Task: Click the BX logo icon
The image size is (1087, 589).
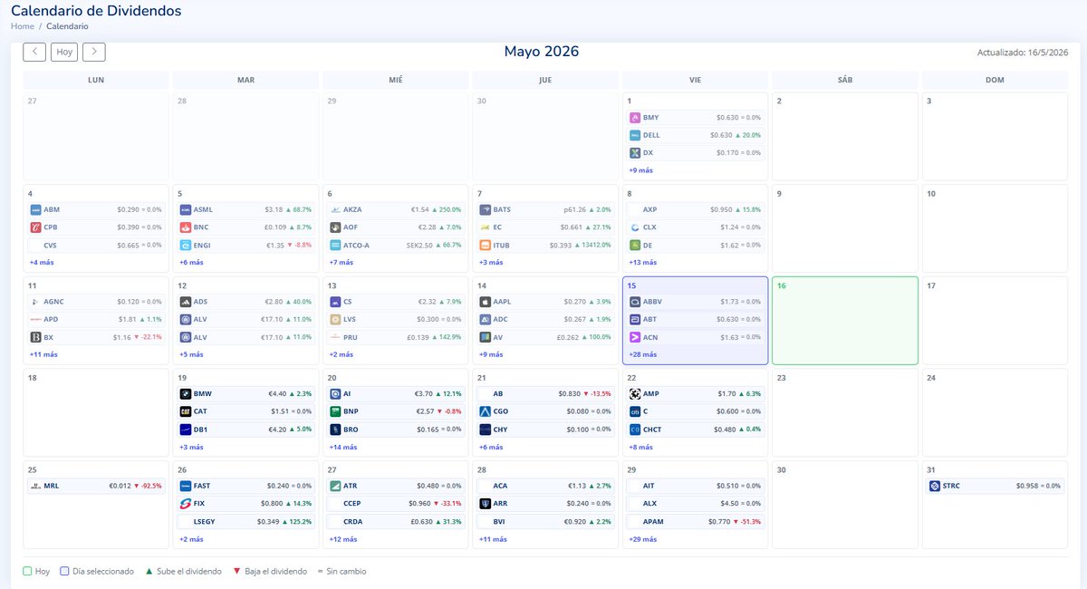Action: (x=35, y=337)
